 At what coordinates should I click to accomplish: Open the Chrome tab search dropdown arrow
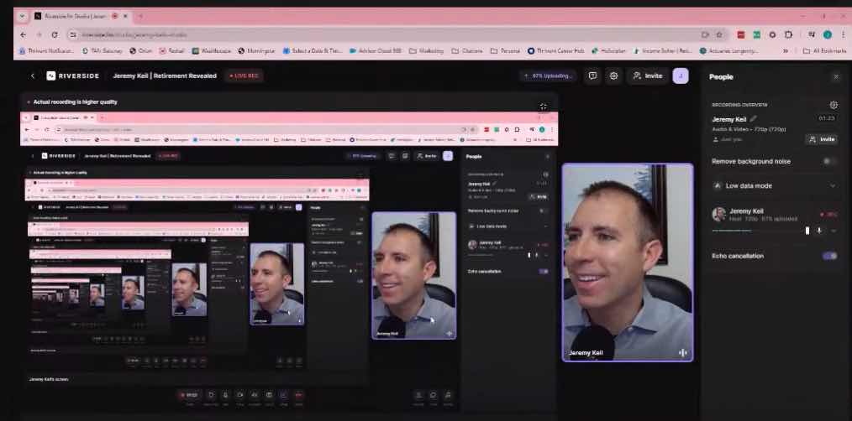tap(23, 16)
